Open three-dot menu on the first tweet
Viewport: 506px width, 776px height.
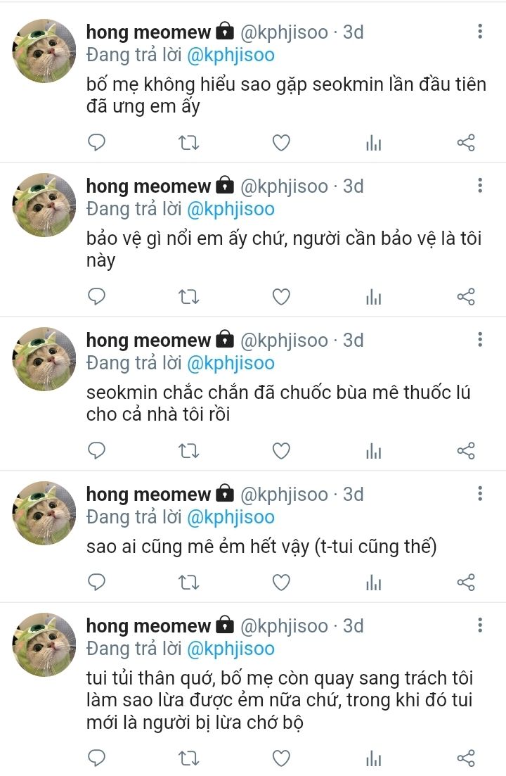[480, 31]
